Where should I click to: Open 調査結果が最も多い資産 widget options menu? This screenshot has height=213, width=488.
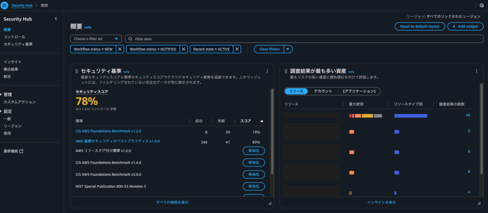pyautogui.click(x=476, y=71)
